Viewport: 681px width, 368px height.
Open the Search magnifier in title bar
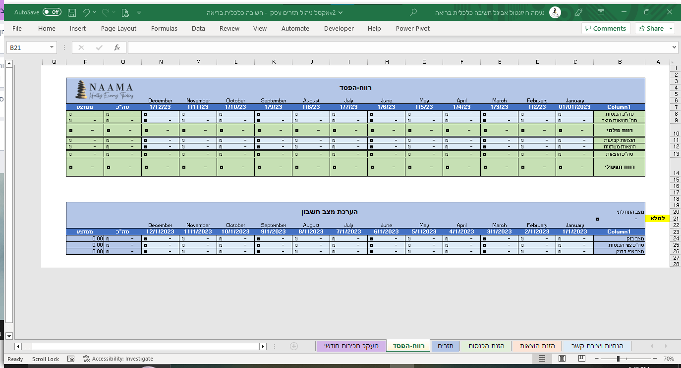click(413, 12)
